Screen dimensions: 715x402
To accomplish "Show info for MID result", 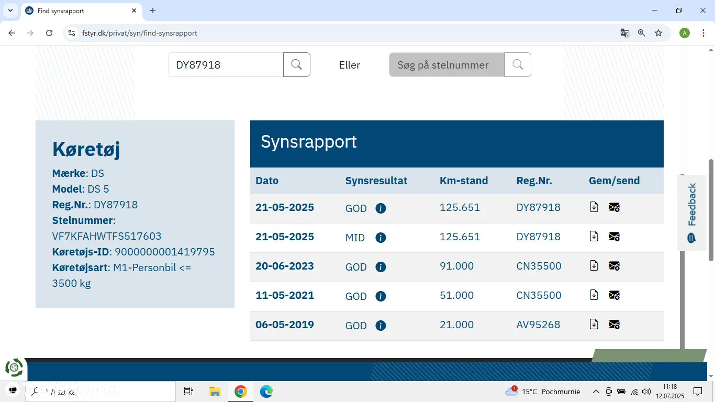I will (x=381, y=238).
